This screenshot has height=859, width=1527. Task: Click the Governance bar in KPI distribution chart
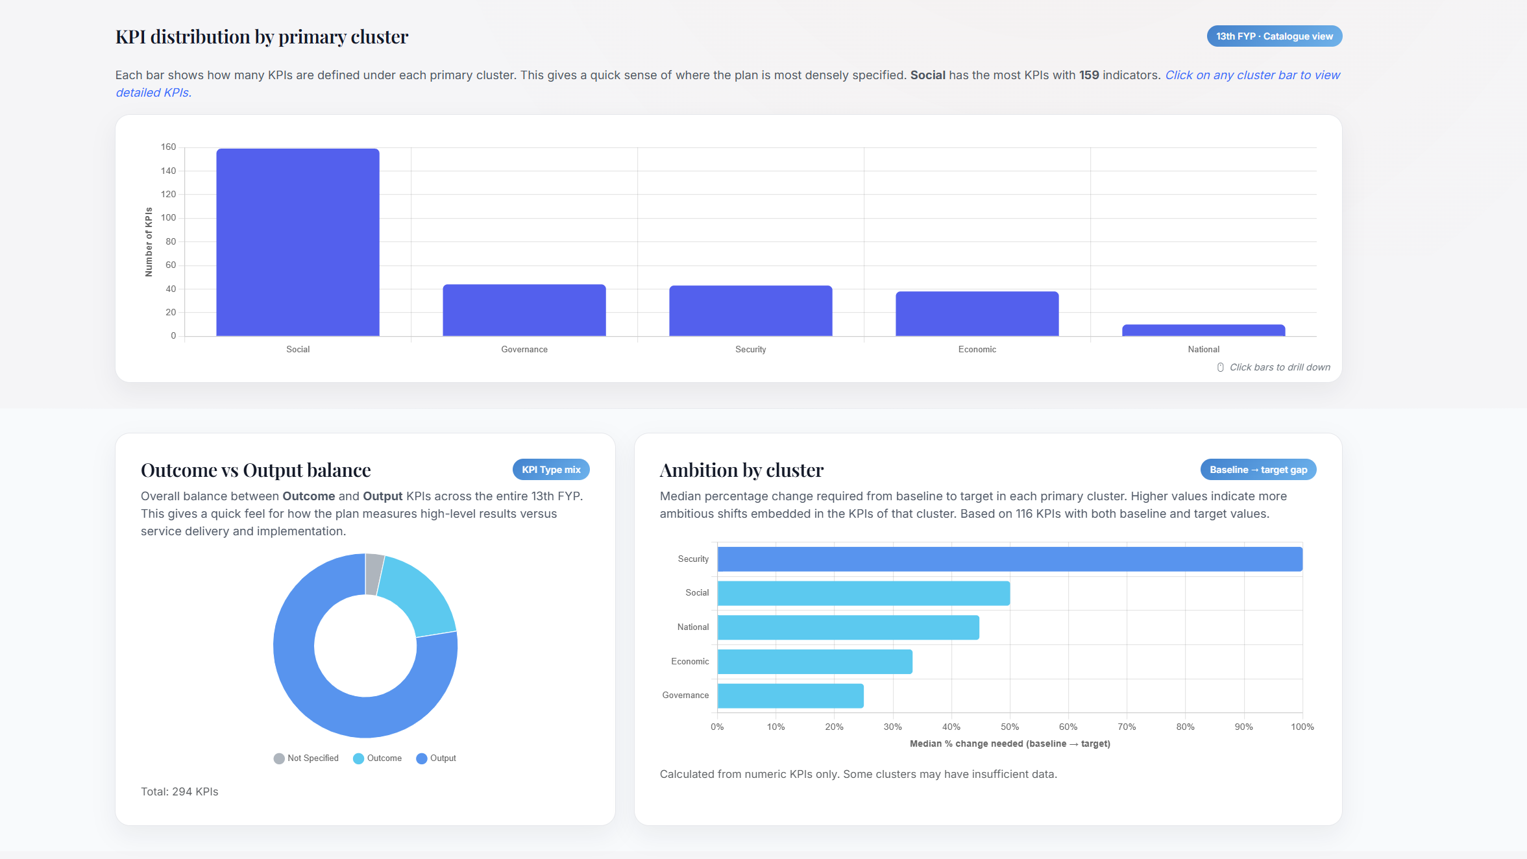[524, 310]
